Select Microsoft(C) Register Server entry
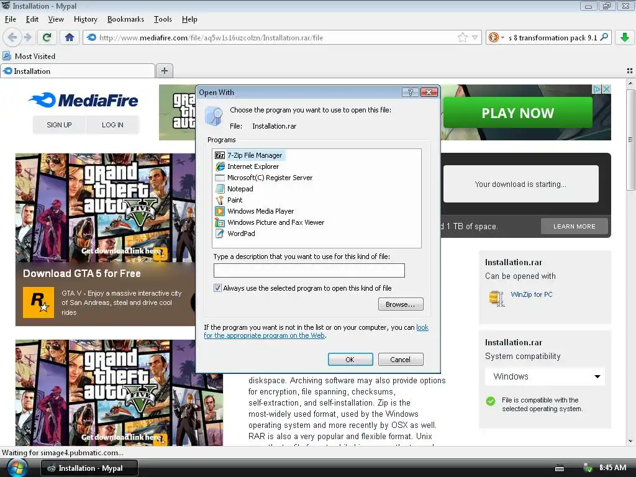The height and width of the screenshot is (477, 636). pyautogui.click(x=265, y=177)
